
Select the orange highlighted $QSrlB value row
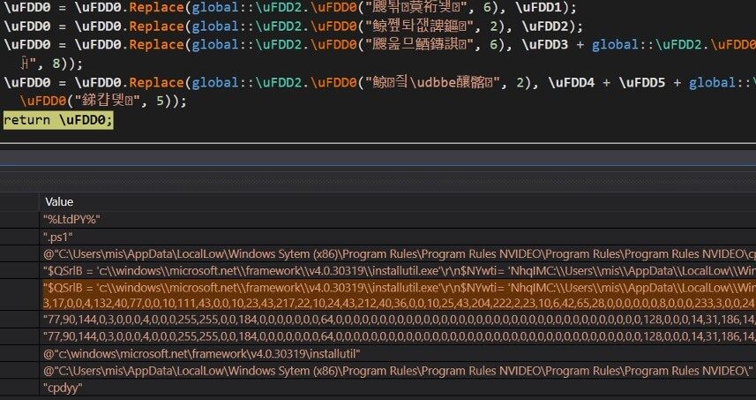click(398, 295)
